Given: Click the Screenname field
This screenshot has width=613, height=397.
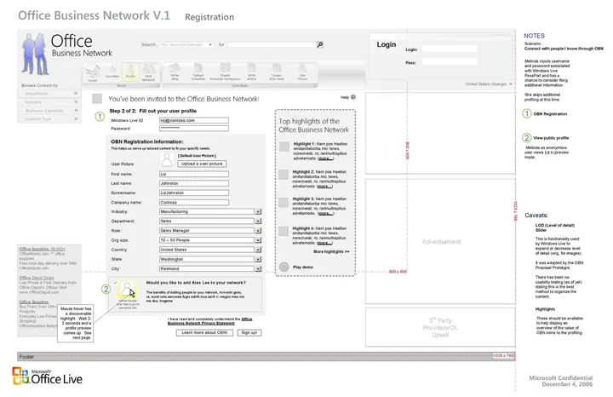Looking at the screenshot, I should click(194, 193).
